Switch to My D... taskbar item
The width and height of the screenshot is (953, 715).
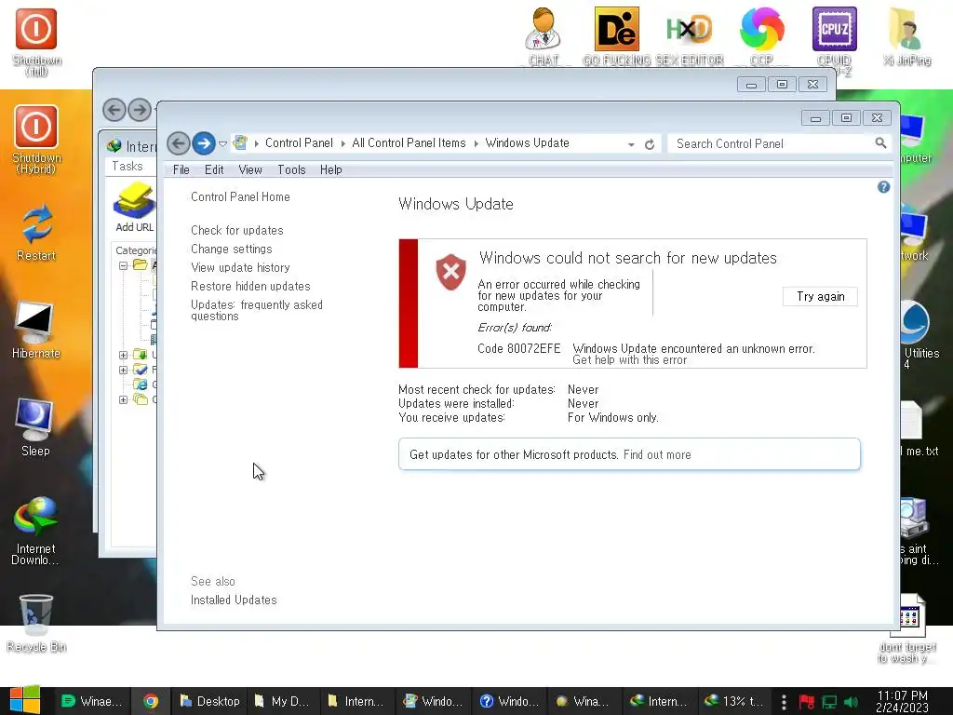pos(283,701)
